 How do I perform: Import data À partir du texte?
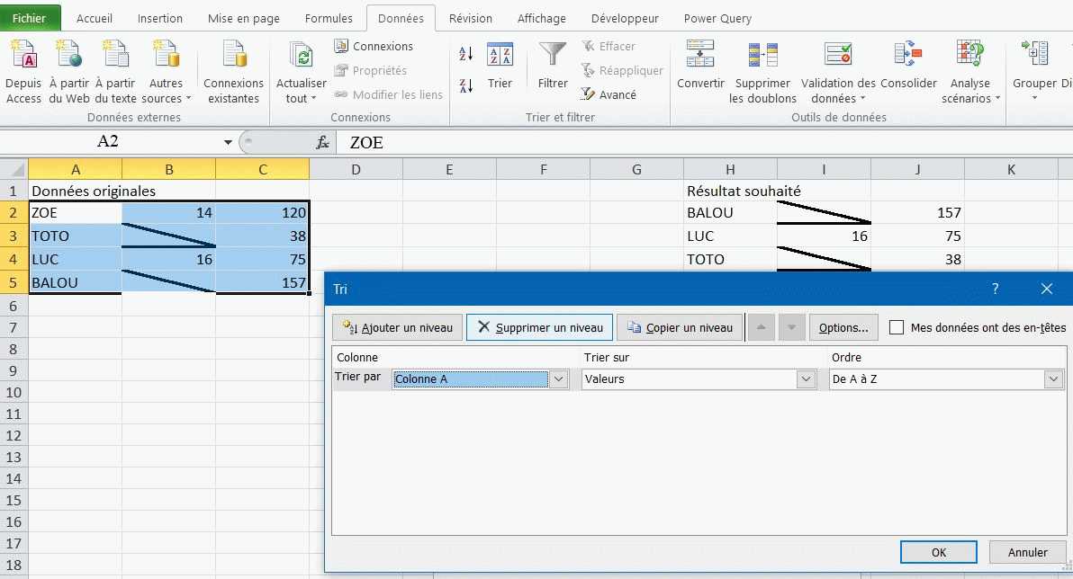pyautogui.click(x=115, y=72)
